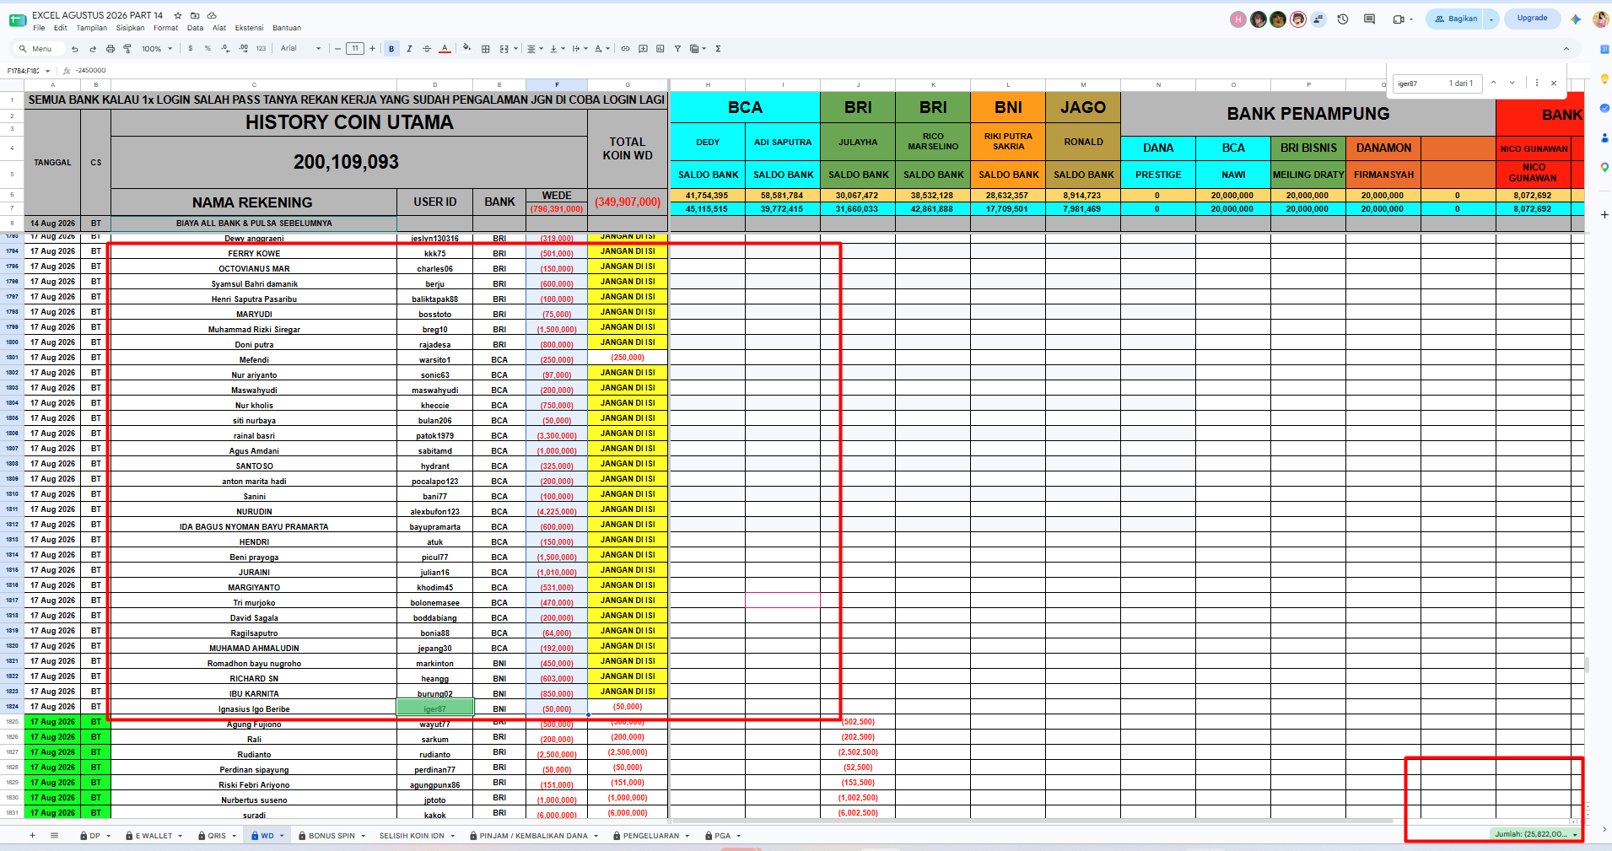Open version history clock icon
This screenshot has width=1612, height=851.
tap(1343, 19)
